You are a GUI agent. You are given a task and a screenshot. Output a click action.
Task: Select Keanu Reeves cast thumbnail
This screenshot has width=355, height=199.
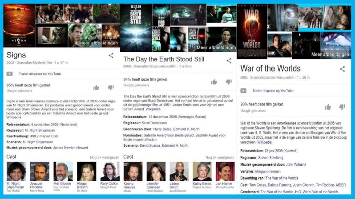point(133,171)
